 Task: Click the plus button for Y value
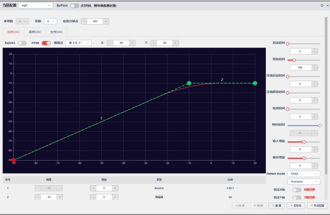(x=176, y=43)
